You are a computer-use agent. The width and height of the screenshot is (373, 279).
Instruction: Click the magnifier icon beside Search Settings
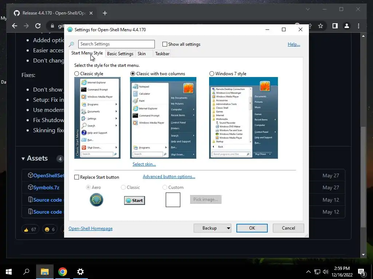point(71,44)
